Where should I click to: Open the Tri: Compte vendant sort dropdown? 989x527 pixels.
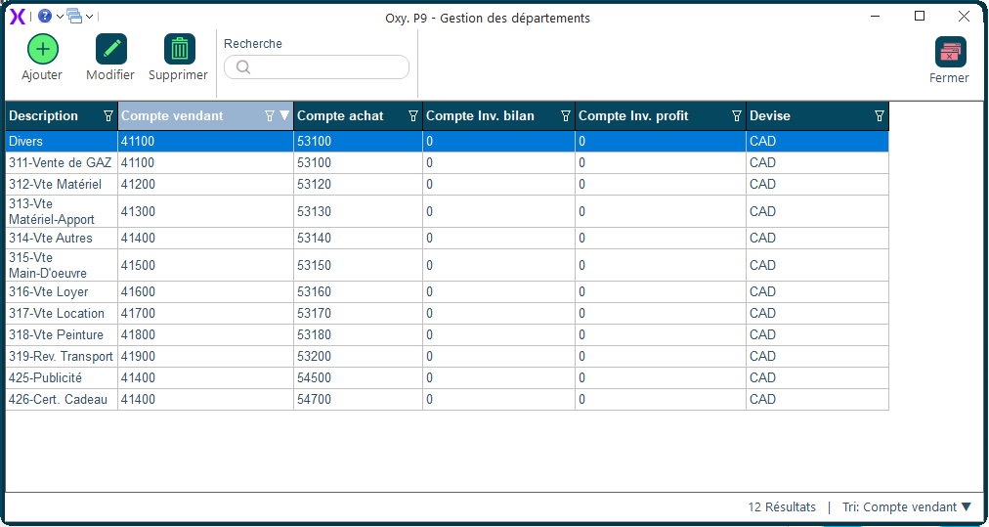tap(907, 507)
